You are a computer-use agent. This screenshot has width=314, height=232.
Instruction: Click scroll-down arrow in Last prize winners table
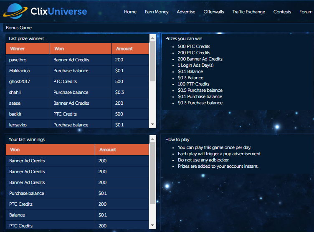coord(152,124)
